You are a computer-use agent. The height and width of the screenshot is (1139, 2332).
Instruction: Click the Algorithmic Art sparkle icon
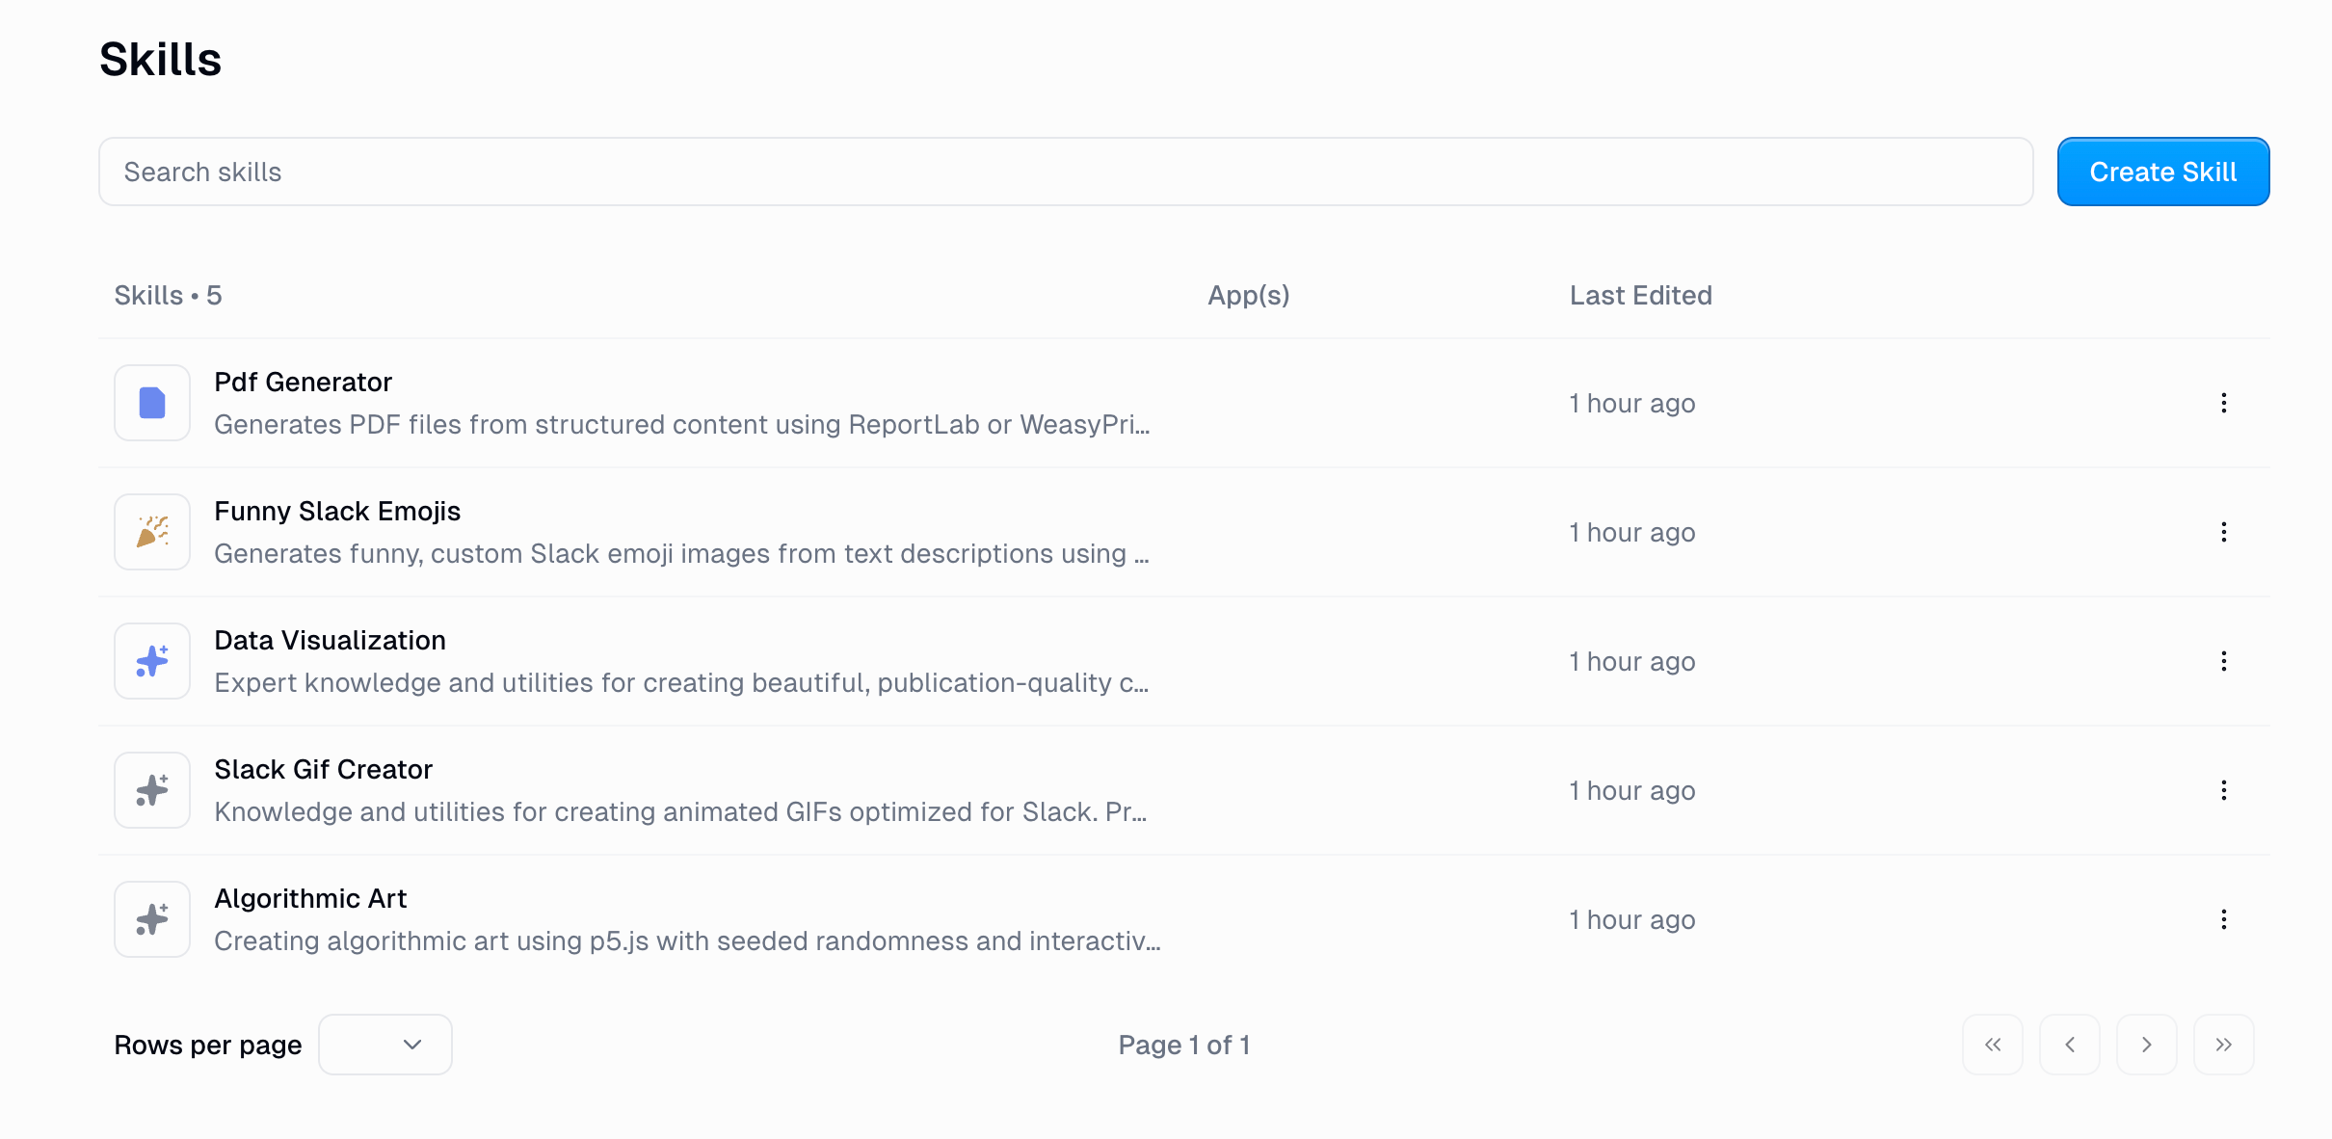point(151,918)
